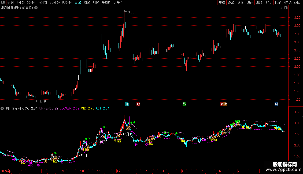Open the 股朋指标网 indicator dropdown arrow
This screenshot has height=174, width=303.
point(2,108)
